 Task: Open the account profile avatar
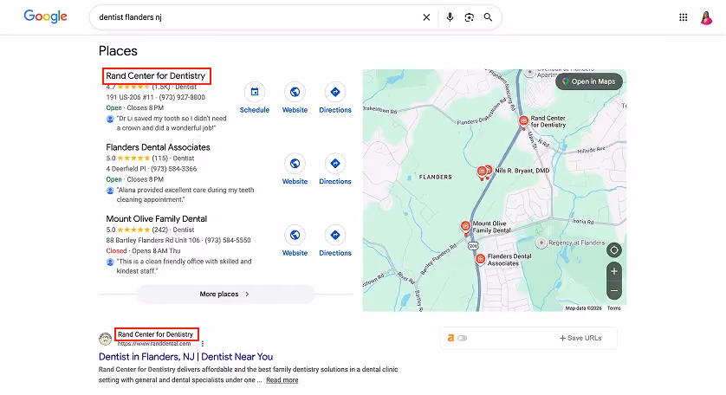click(x=706, y=17)
